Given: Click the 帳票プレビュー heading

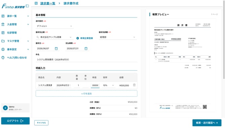Looking at the screenshot, I should 161,14.
